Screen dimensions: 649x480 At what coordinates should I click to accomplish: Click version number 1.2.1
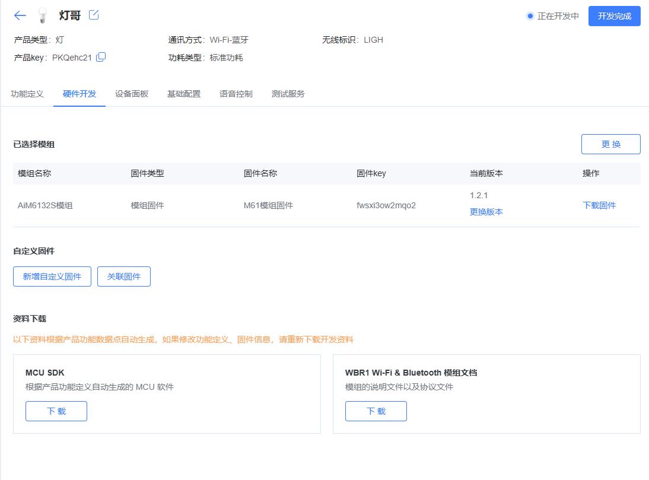[x=479, y=195]
